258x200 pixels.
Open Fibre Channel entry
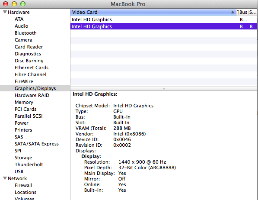pyautogui.click(x=31, y=74)
